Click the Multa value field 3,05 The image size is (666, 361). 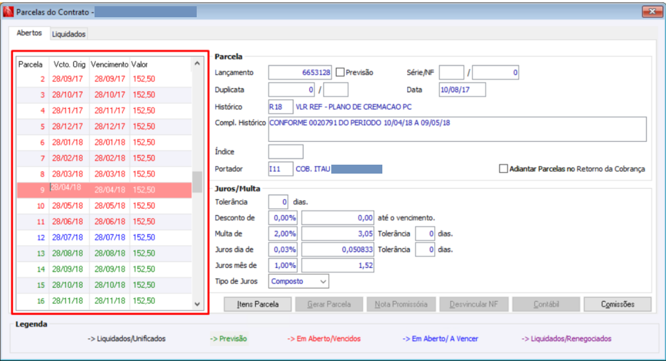pyautogui.click(x=337, y=234)
